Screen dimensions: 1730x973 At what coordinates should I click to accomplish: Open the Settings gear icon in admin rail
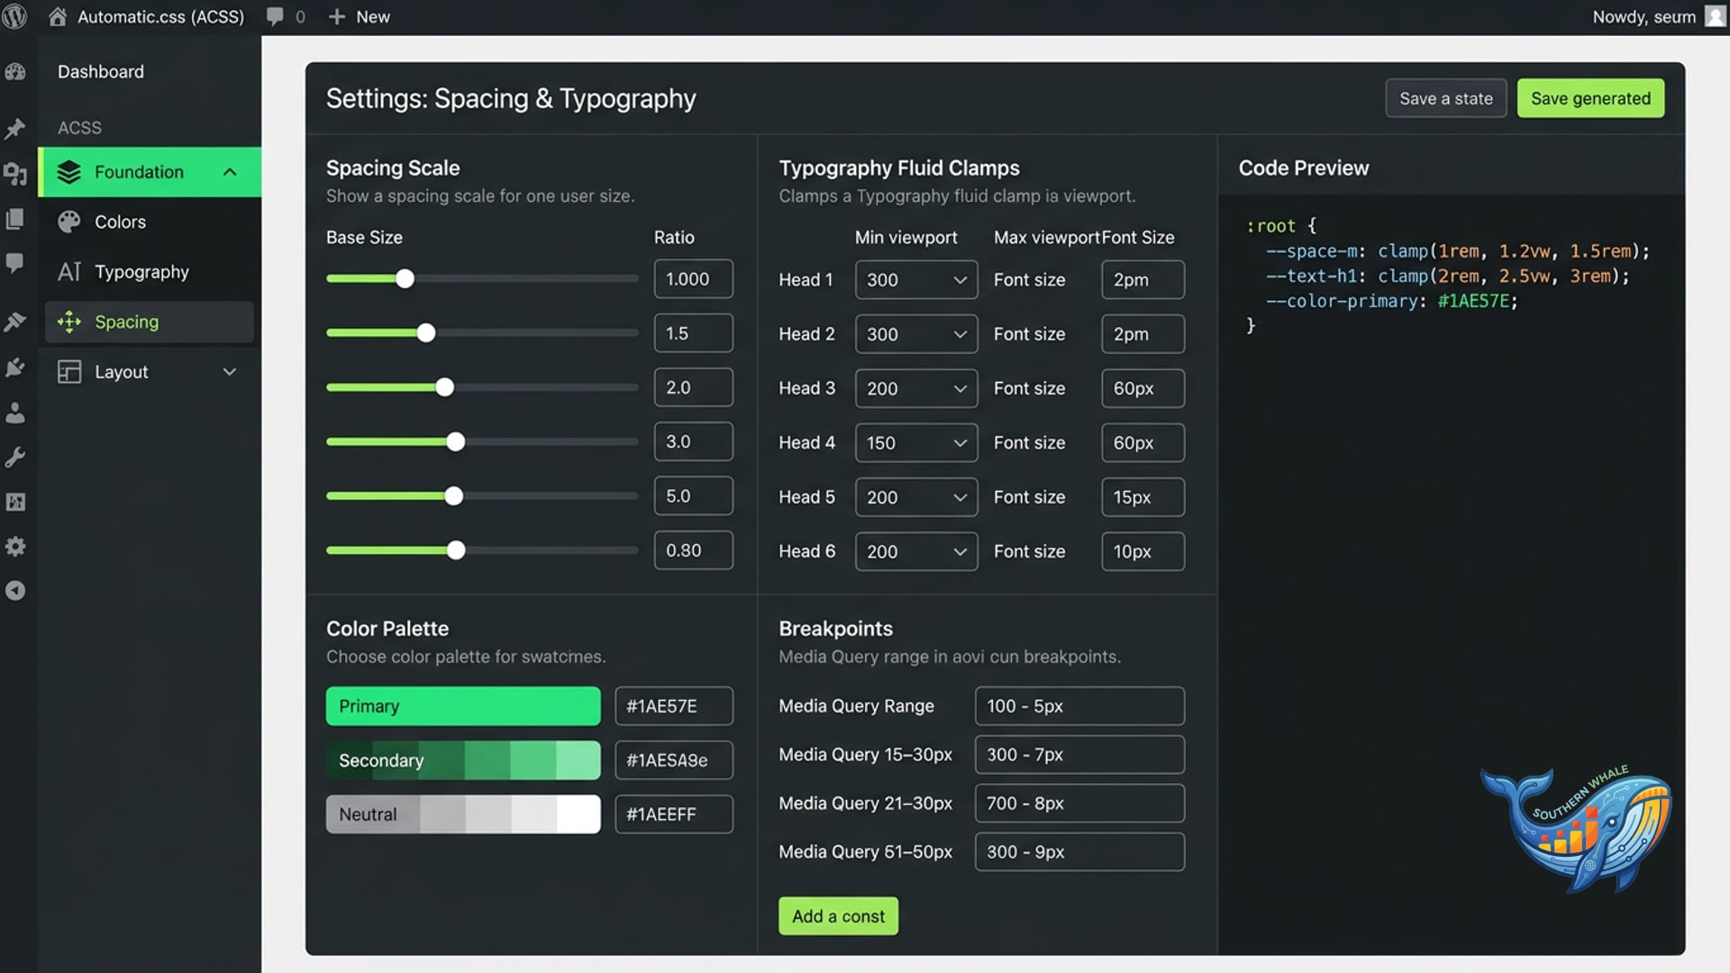tap(15, 546)
